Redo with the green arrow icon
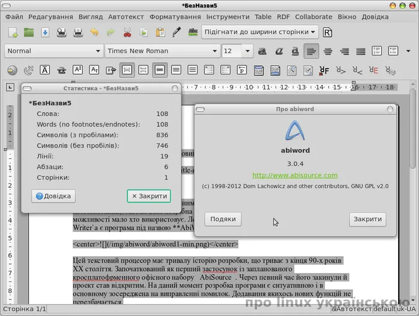The image size is (419, 316). tap(111, 32)
